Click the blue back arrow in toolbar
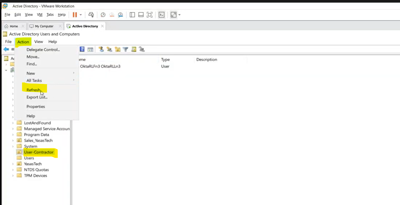This screenshot has width=400, height=205. tap(6, 49)
